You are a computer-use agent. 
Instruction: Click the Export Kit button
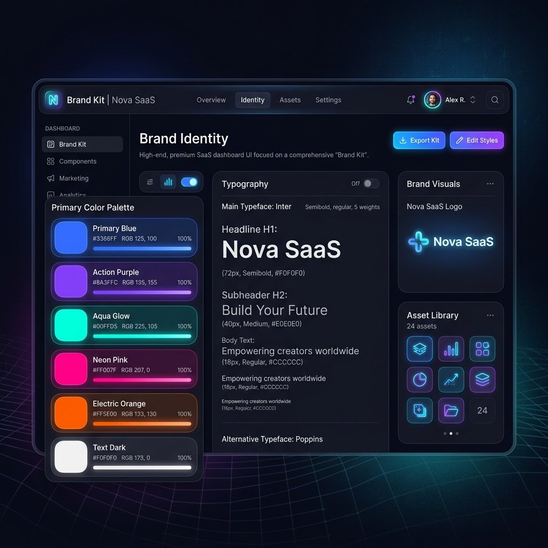419,140
